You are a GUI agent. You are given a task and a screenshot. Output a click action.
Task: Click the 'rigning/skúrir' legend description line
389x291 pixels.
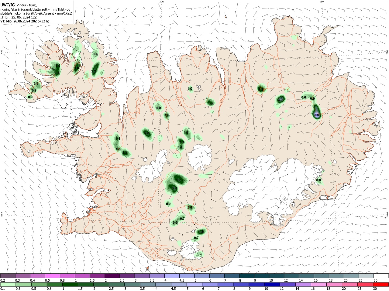click(x=35, y=9)
